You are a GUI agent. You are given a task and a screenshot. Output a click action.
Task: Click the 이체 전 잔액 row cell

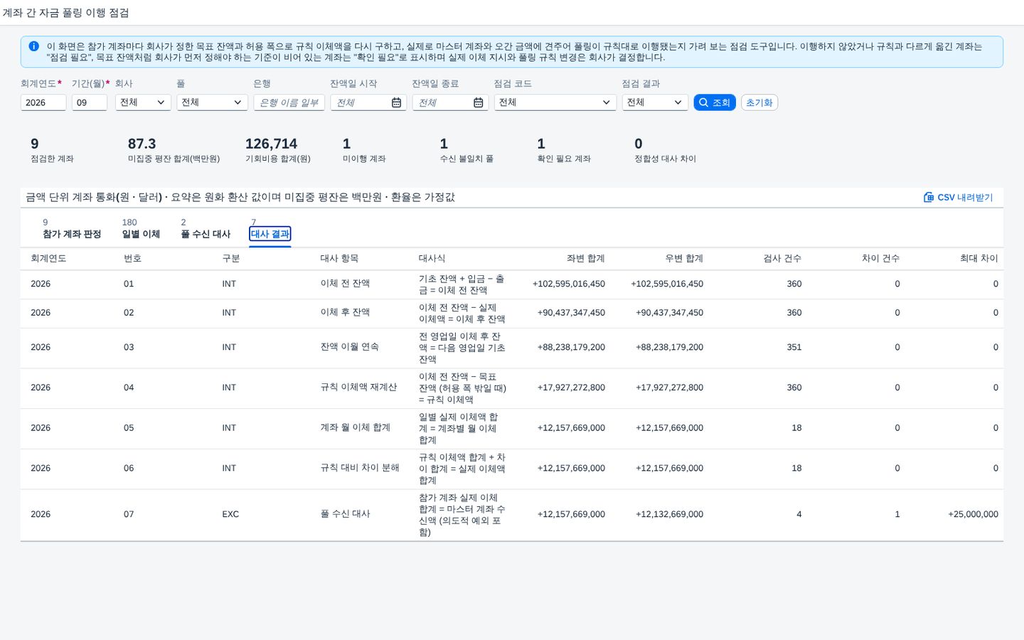tap(345, 284)
